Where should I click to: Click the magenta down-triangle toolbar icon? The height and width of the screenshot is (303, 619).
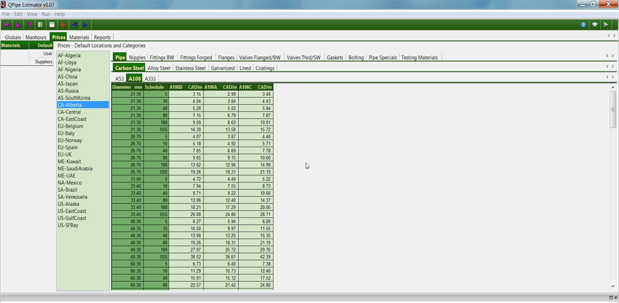coord(29,25)
